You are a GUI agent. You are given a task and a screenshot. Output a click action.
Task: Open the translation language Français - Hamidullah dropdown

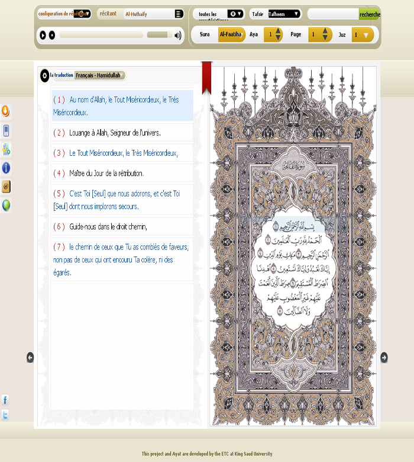point(100,75)
